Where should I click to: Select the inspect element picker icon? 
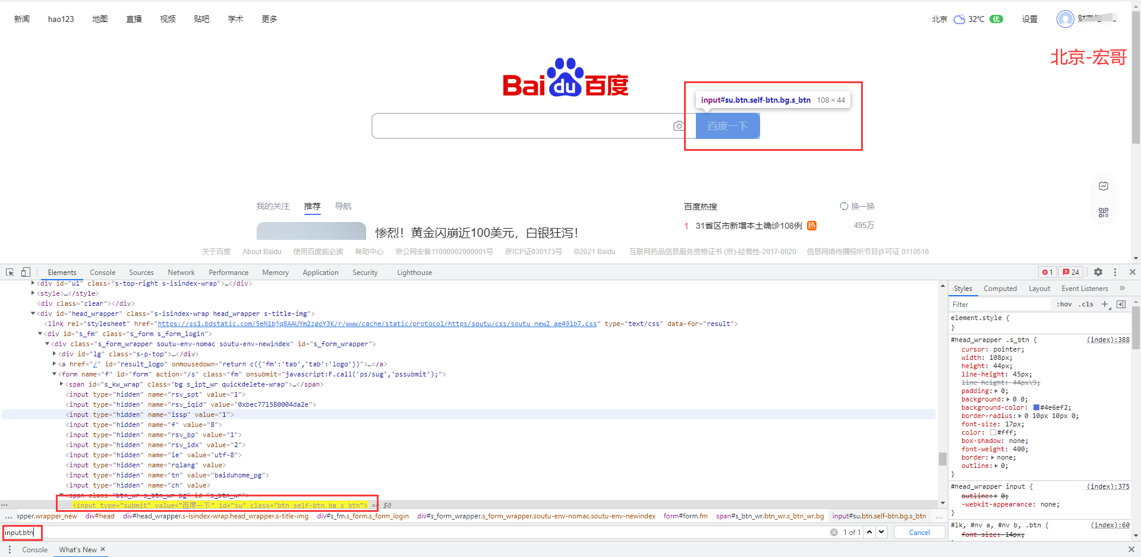click(x=10, y=272)
